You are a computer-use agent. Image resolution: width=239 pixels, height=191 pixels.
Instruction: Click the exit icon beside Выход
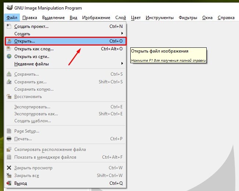coord(9,183)
